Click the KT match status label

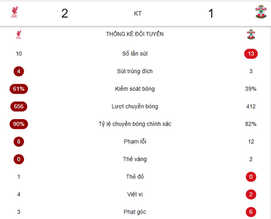(138, 14)
